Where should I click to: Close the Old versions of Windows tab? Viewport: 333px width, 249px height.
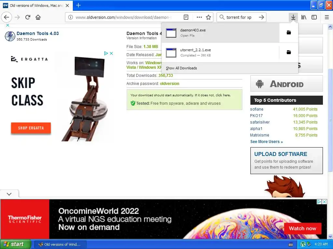67,6
